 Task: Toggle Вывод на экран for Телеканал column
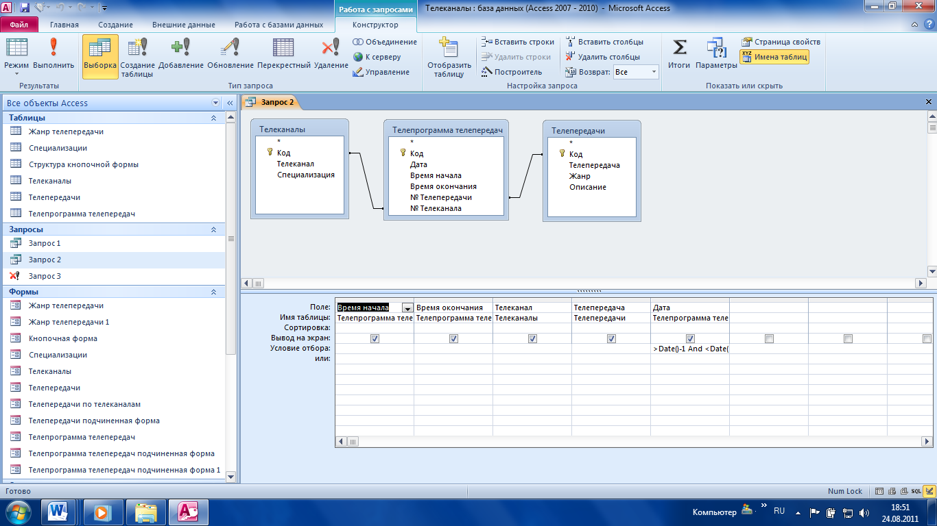(532, 338)
